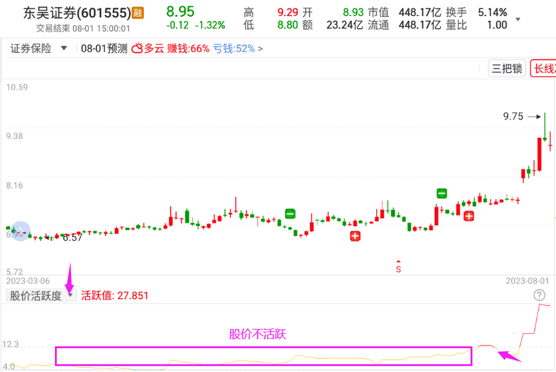Click the 亏钱:52% label
556x372 pixels.
(234, 49)
